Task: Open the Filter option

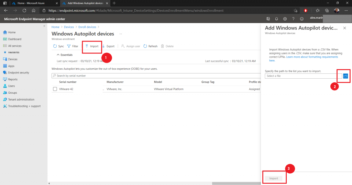Action: pyautogui.click(x=73, y=46)
